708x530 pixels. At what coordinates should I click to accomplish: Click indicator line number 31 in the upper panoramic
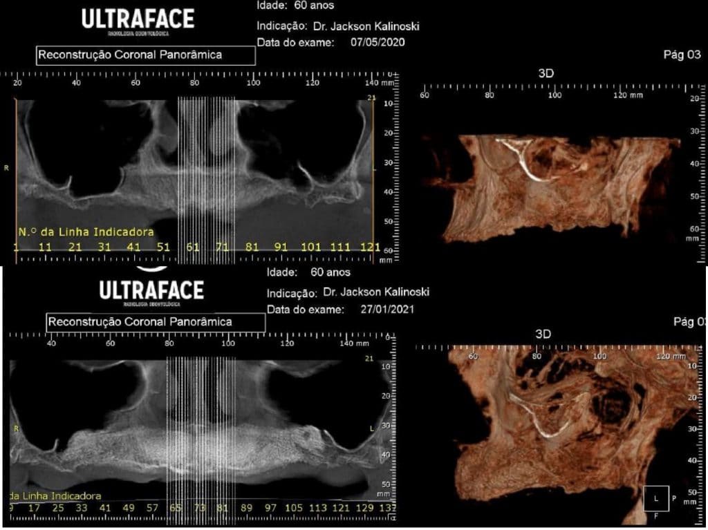click(104, 246)
